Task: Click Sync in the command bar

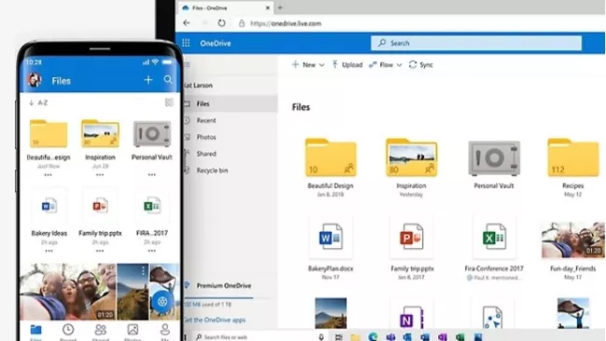Action: pyautogui.click(x=420, y=65)
